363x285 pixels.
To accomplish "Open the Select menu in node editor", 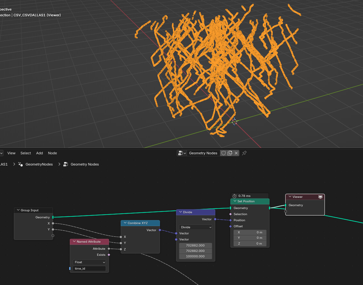I will point(26,153).
